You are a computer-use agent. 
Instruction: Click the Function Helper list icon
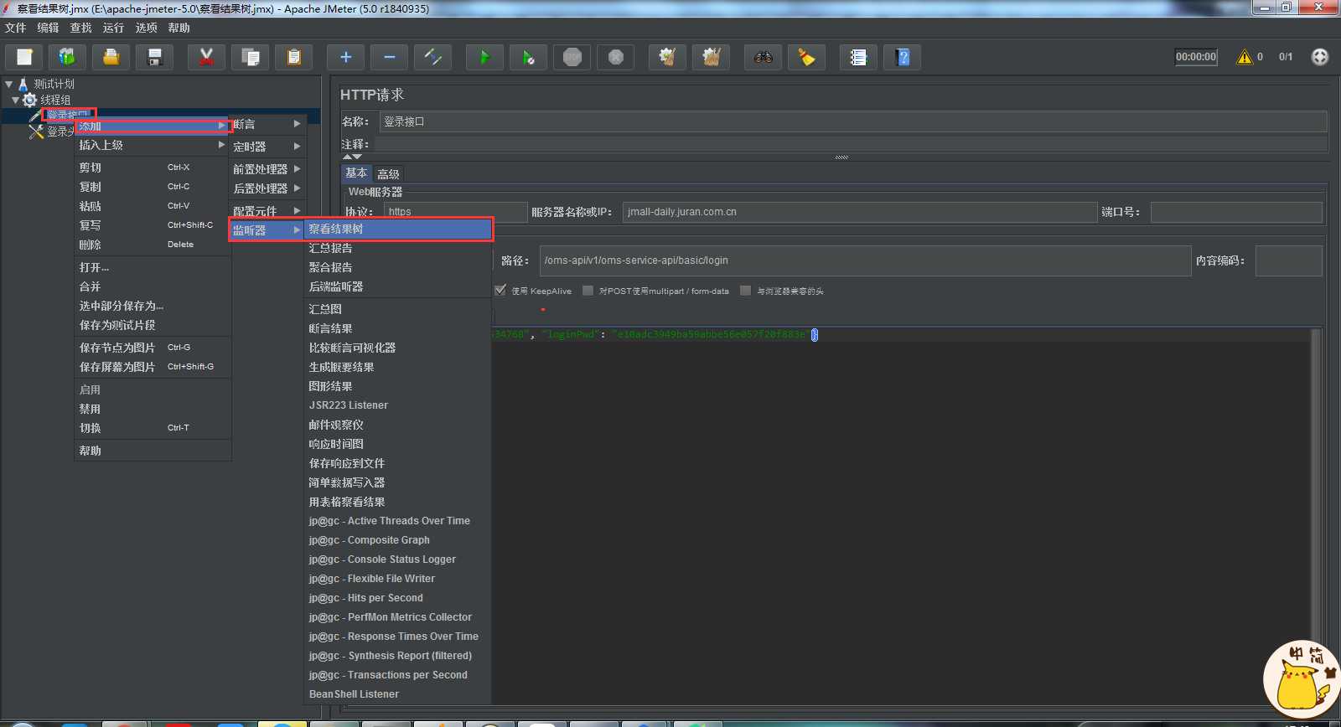click(x=859, y=57)
